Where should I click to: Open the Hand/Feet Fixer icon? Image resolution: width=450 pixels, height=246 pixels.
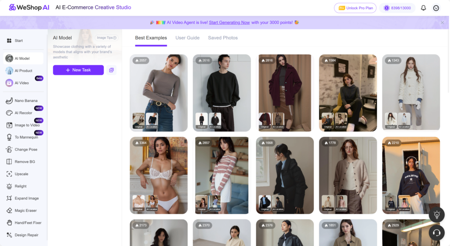pyautogui.click(x=9, y=223)
